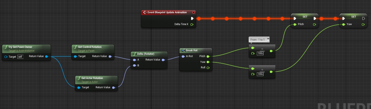Click the divisor input pin of the upper divide node
371x109 pixels.
coord(253,53)
